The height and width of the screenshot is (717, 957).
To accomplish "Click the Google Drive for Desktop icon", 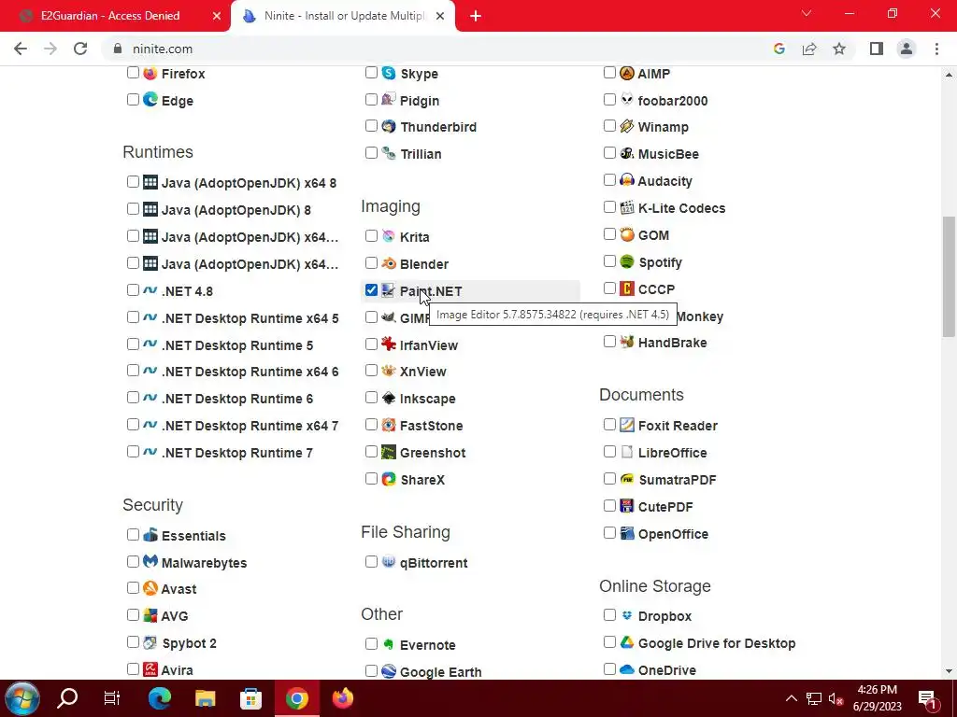I will pos(627,642).
